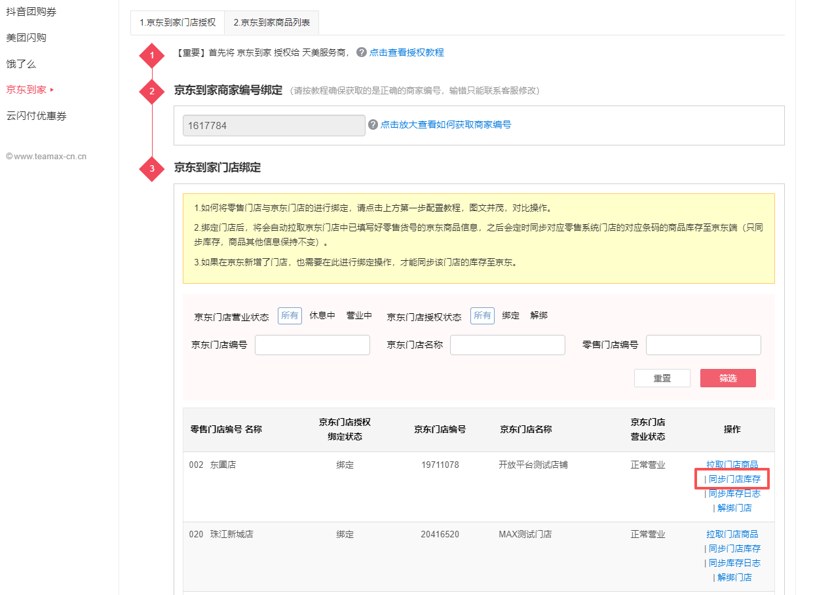This screenshot has width=813, height=595.
Task: Click 解绑门店 for 东圃店
Action: [734, 509]
